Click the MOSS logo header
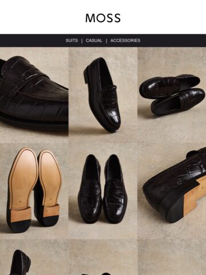 point(103,18)
